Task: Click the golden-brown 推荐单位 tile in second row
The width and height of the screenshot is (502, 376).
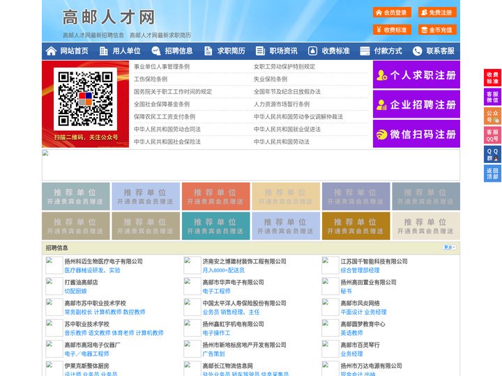Action: coord(356,226)
